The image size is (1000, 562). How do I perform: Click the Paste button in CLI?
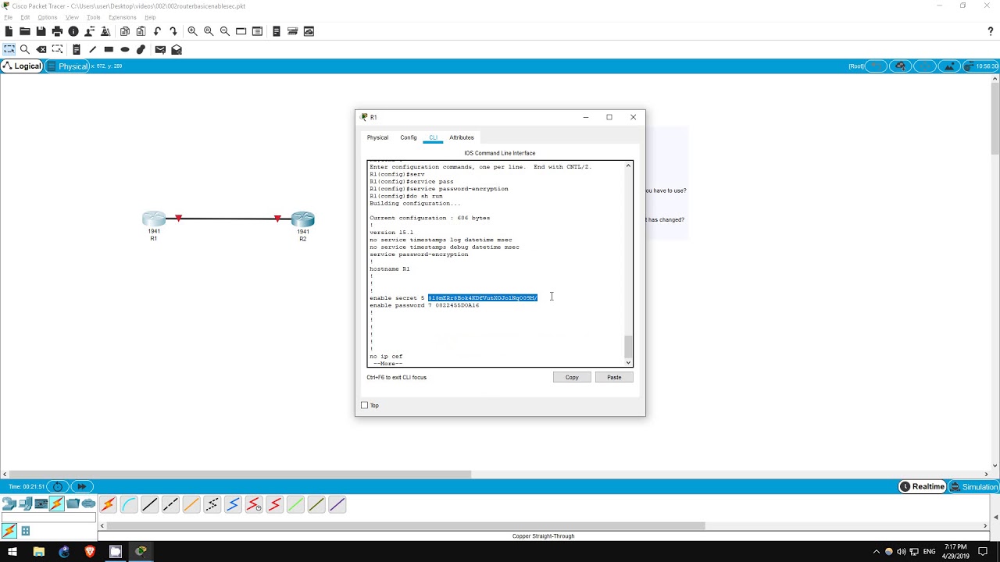(x=614, y=377)
